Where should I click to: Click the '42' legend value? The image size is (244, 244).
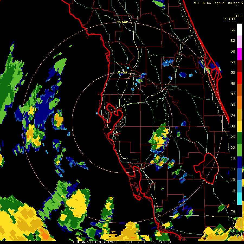[x=233, y=94]
